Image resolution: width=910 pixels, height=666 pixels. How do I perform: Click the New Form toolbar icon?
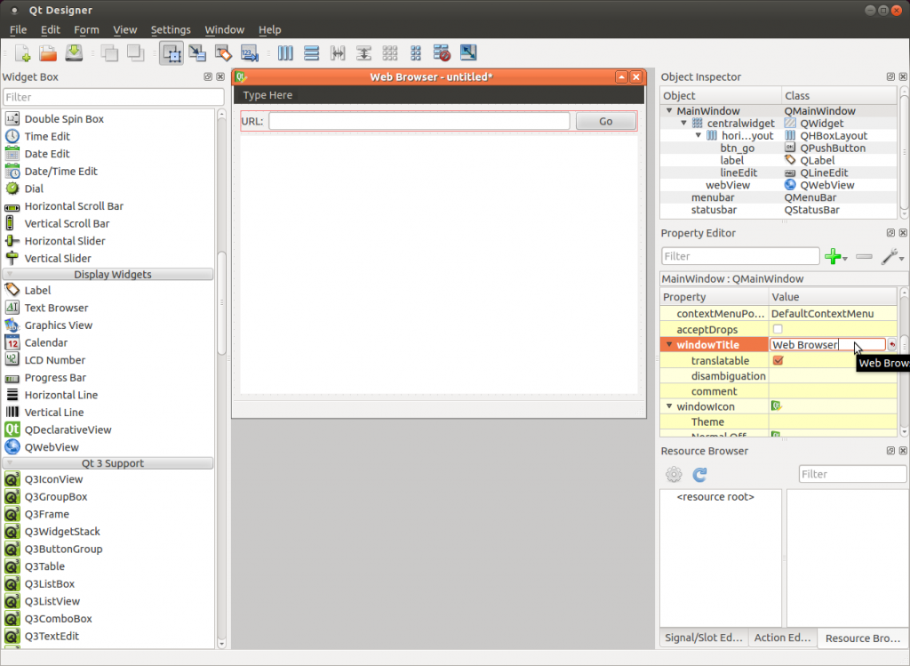pyautogui.click(x=22, y=53)
